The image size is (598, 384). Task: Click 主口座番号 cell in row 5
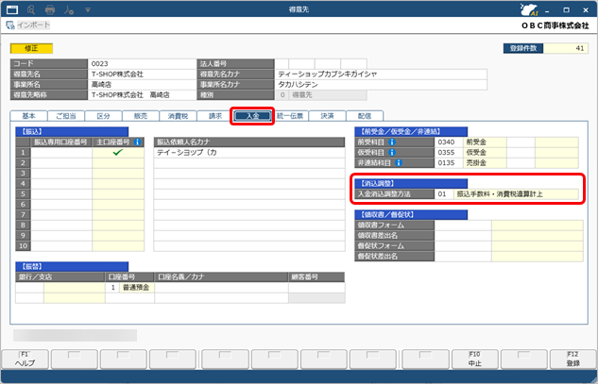pos(118,194)
